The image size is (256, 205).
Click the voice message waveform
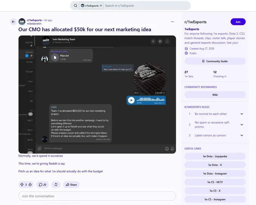(x=150, y=99)
